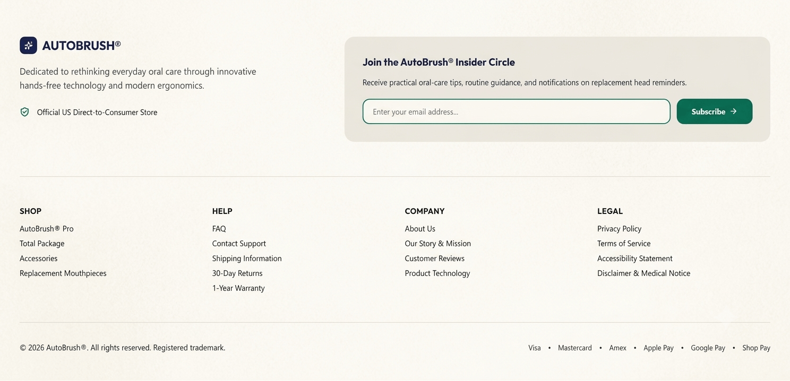The height and width of the screenshot is (381, 790).
Task: Open the Accessibility Statement
Action: point(635,258)
